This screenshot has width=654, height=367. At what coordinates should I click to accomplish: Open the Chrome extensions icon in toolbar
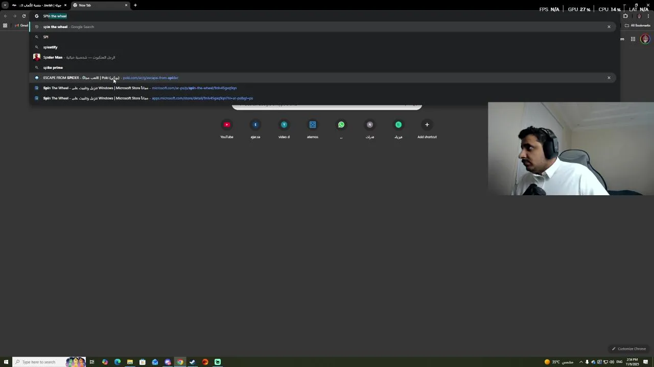[625, 16]
